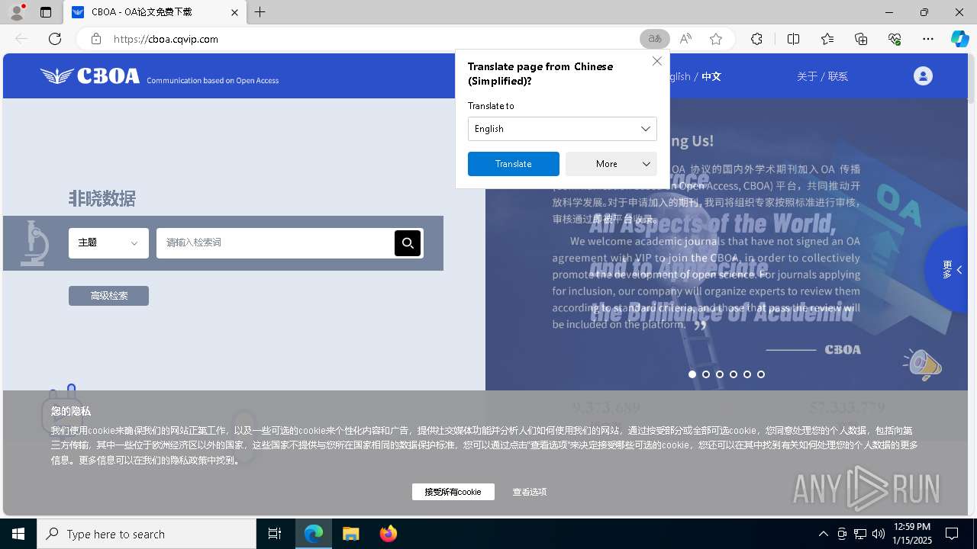Open the tab actions menu icon
Image resolution: width=977 pixels, height=549 pixels.
pyautogui.click(x=46, y=12)
